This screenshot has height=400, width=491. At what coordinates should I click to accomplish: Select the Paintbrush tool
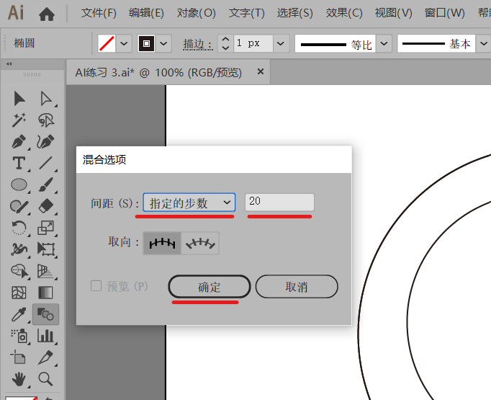pos(46,185)
